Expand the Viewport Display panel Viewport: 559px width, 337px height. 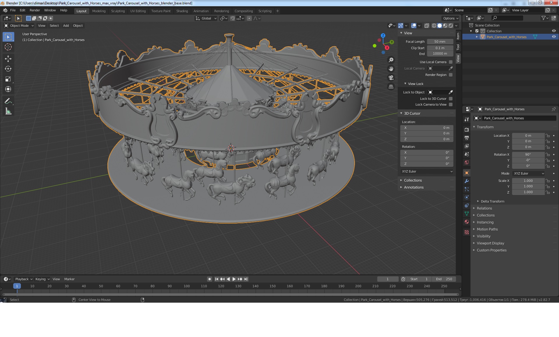(490, 243)
